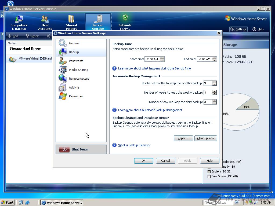This screenshot has width=275, height=206.
Task: Click the Cancel button
Action: point(165,161)
